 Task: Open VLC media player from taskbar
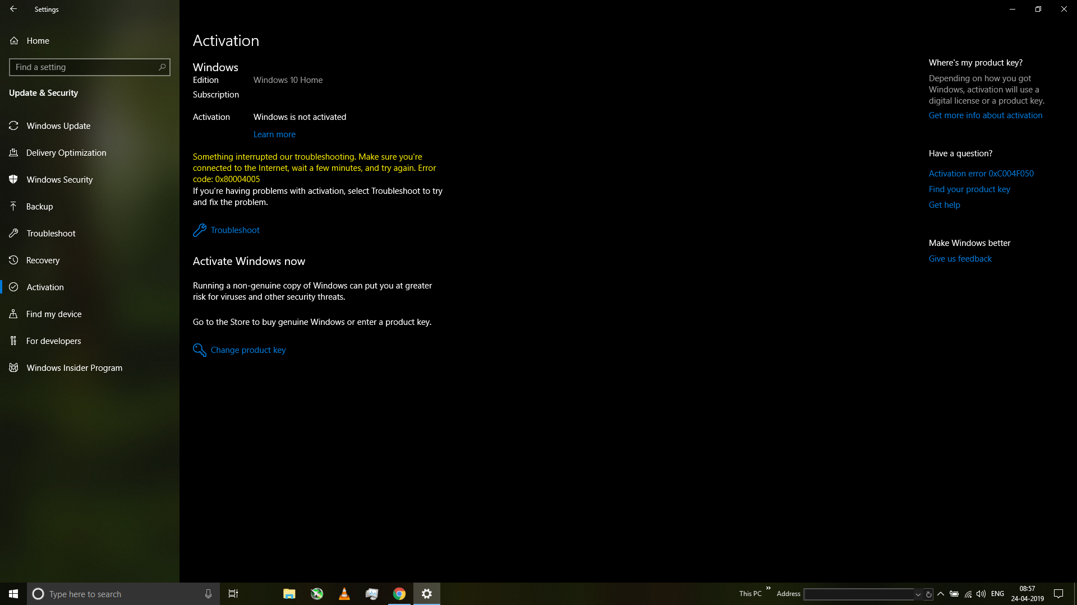coord(344,594)
